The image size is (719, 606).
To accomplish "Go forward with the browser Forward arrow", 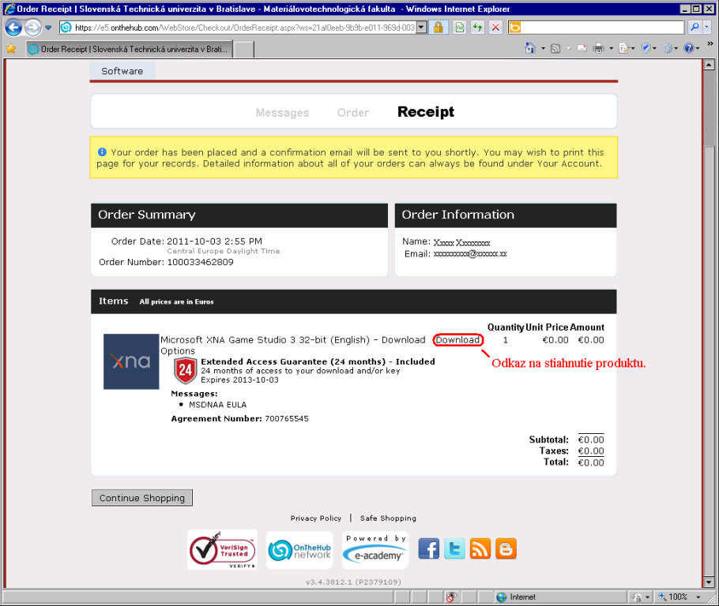I will click(32, 28).
